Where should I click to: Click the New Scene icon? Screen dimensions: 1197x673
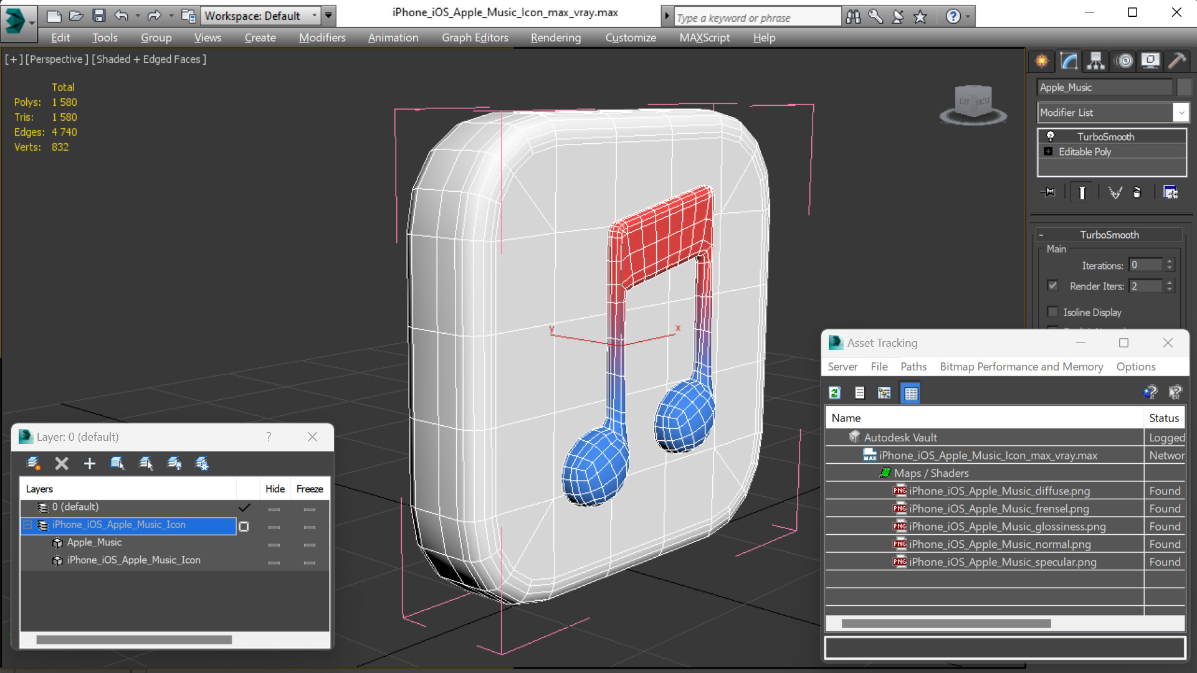(x=54, y=16)
